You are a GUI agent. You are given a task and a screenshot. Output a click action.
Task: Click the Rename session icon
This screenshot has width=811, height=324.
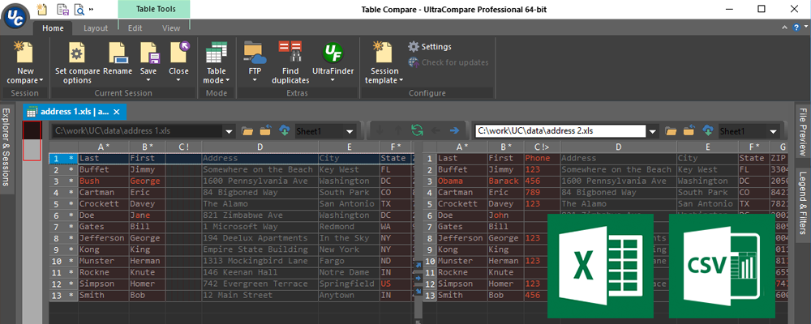(118, 53)
